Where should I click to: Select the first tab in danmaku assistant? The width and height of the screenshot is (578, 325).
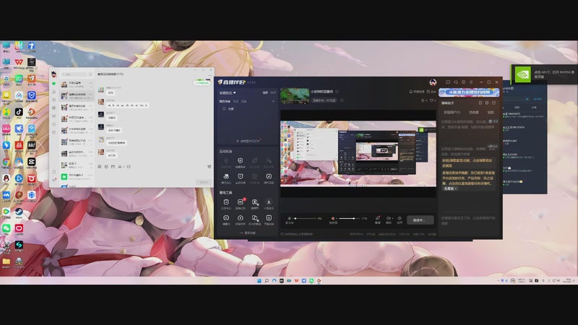pos(452,113)
